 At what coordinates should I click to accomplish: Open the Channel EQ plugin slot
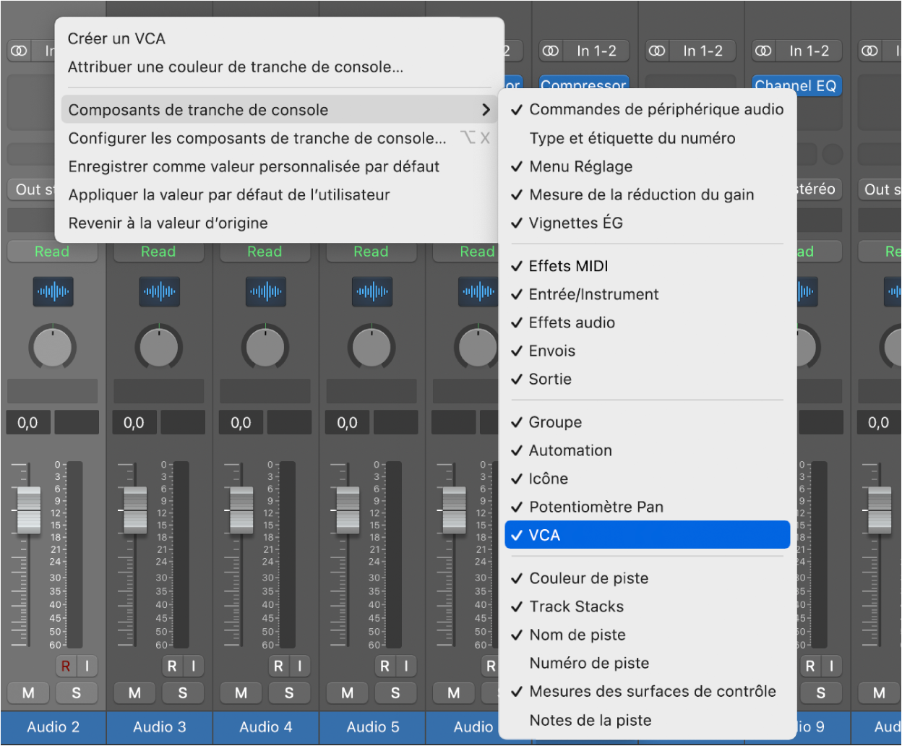[x=796, y=85]
